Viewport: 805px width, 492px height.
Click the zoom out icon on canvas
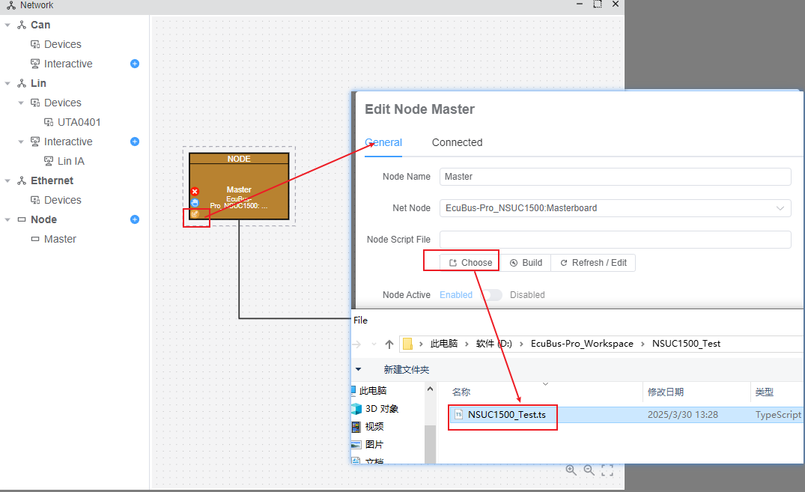point(589,470)
